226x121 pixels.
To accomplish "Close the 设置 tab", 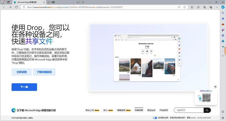I will click(x=78, y=2).
